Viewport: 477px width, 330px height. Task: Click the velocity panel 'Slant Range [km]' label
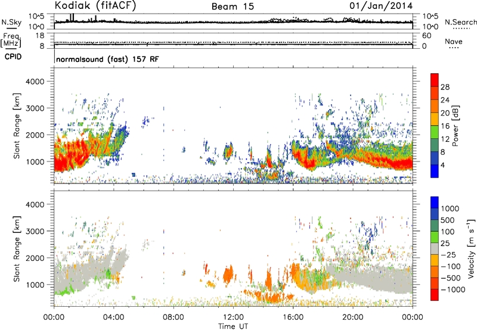(17, 248)
